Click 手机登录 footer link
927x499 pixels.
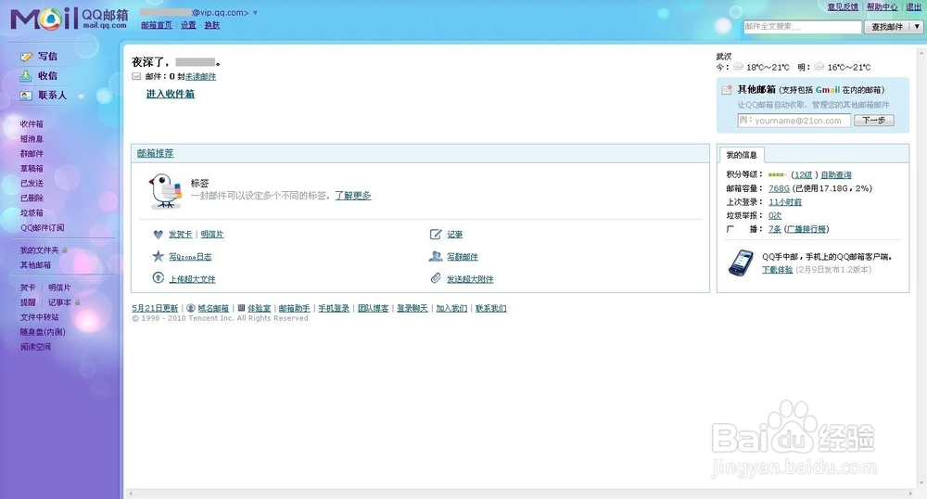click(x=334, y=308)
